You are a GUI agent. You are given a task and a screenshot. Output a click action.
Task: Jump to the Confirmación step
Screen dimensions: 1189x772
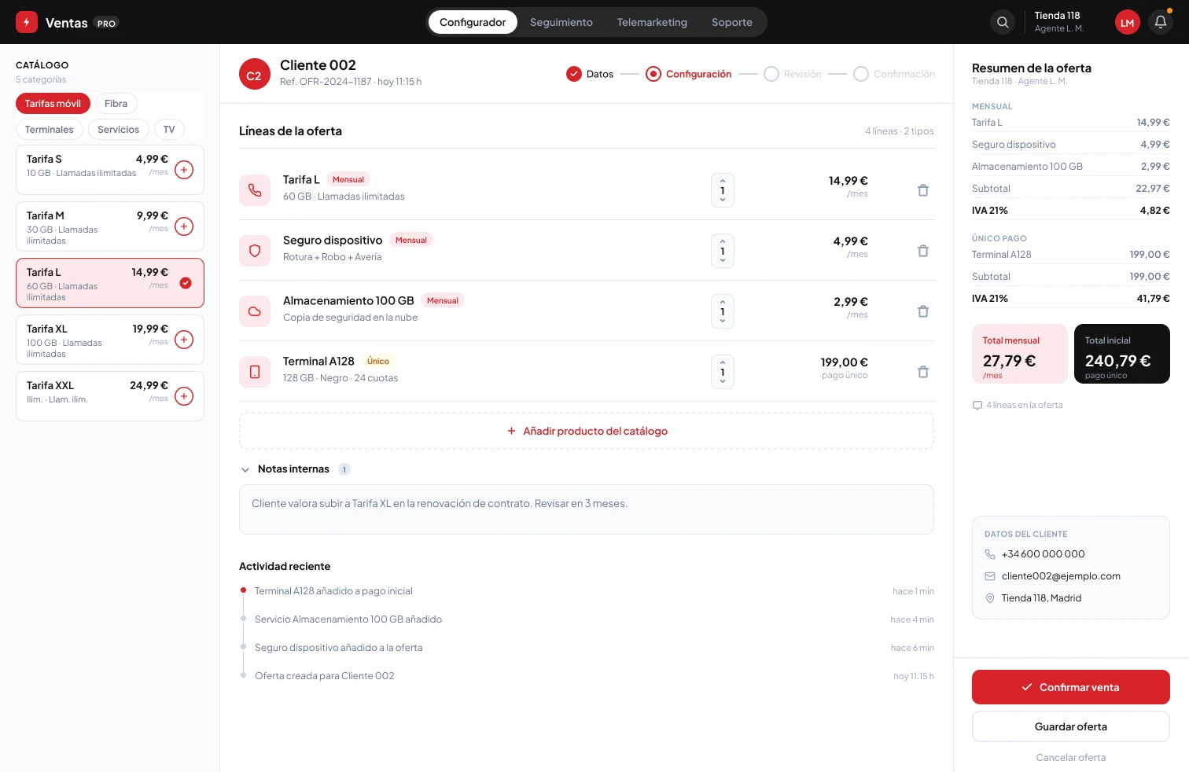[894, 74]
